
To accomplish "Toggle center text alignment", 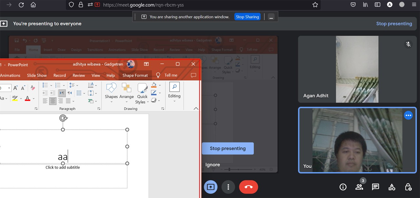I will [x=53, y=101].
